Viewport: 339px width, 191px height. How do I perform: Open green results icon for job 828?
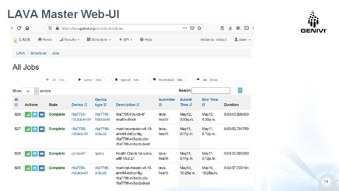(x=28, y=115)
